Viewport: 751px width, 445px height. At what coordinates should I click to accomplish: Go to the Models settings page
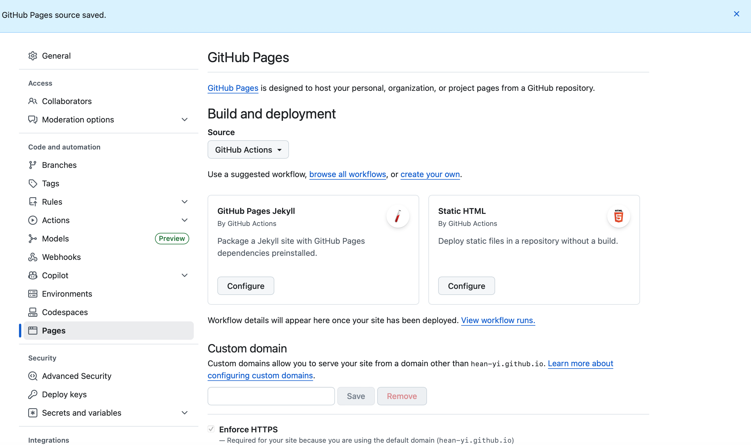55,239
